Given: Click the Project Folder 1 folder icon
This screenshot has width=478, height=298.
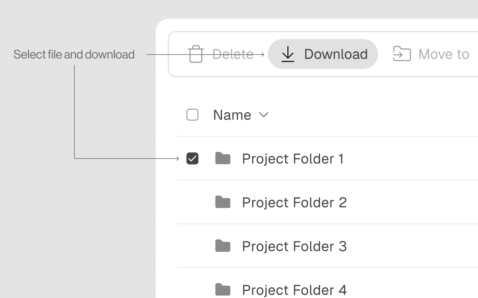Looking at the screenshot, I should [x=223, y=158].
